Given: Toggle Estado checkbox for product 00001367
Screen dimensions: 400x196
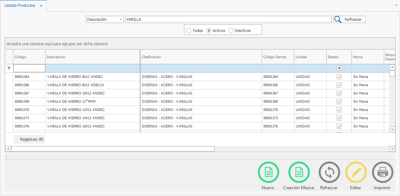Looking at the screenshot, I should click(x=339, y=93).
